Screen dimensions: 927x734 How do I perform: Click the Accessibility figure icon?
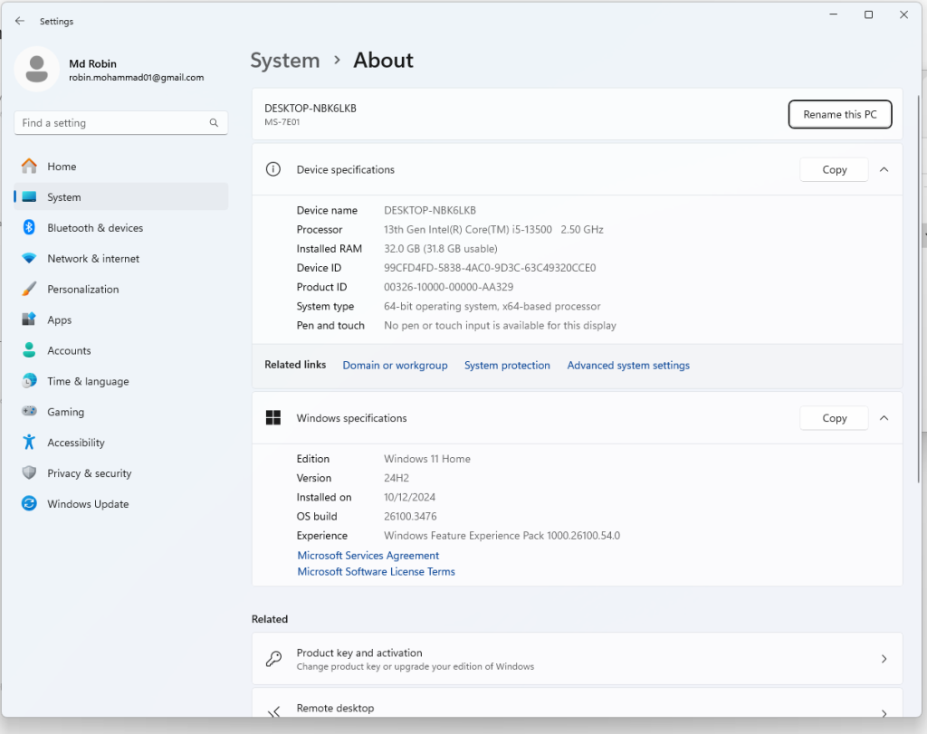(x=29, y=442)
